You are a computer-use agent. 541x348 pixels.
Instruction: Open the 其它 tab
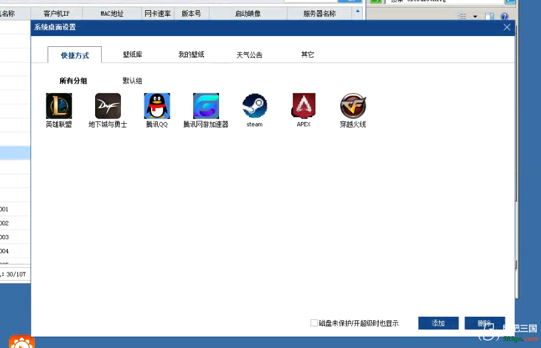(x=308, y=55)
